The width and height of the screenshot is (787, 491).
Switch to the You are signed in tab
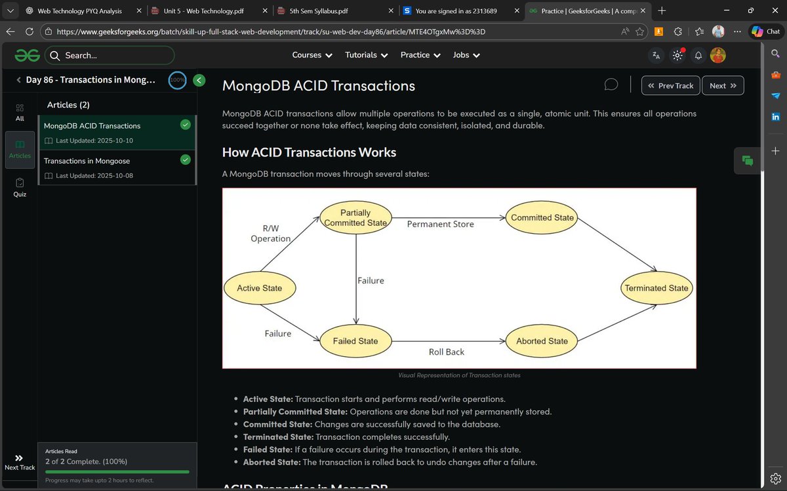coord(461,11)
